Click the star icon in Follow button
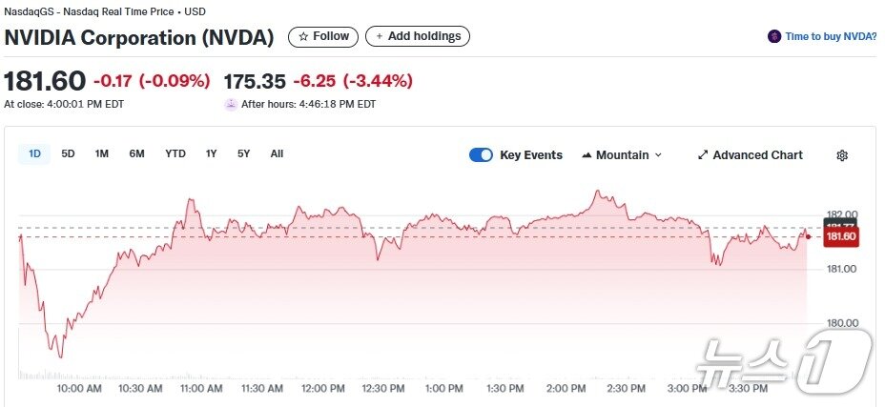 coord(303,36)
